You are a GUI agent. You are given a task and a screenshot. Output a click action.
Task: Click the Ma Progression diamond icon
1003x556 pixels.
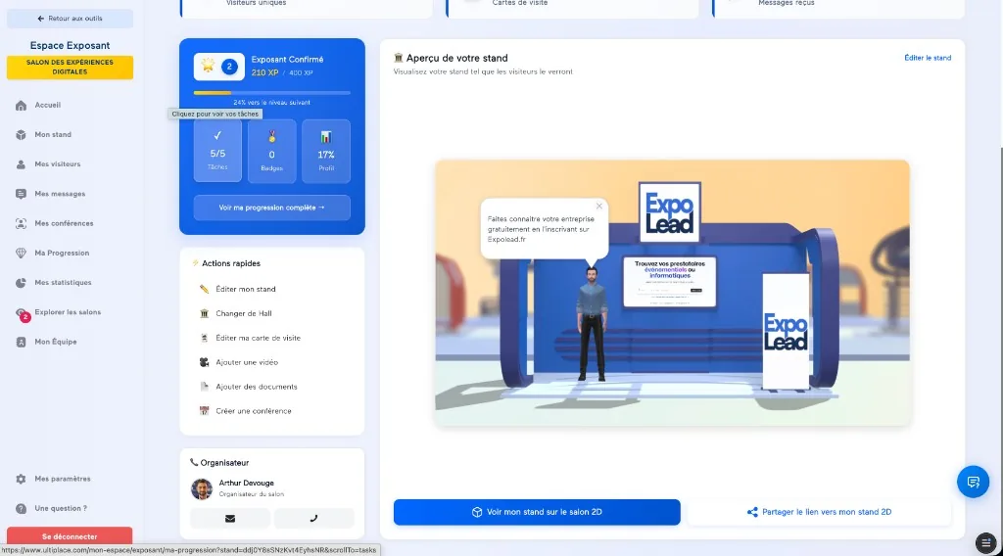click(22, 254)
